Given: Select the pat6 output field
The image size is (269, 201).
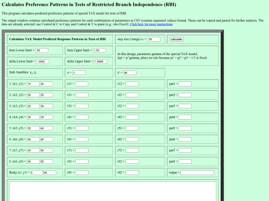Looking at the screenshot, I should click(185, 139).
